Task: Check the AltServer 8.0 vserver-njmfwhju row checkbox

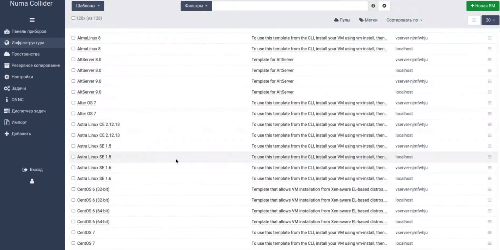Action: [73, 60]
